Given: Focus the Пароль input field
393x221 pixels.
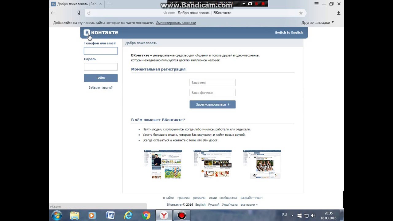Looking at the screenshot, I should pos(101,67).
